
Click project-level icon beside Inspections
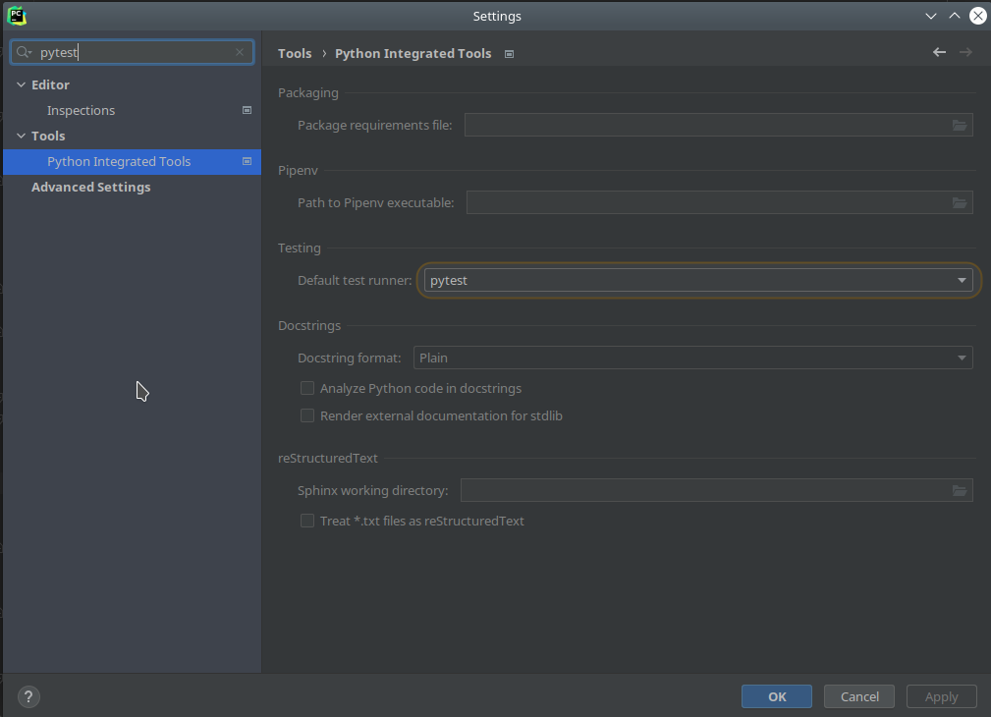(x=248, y=110)
